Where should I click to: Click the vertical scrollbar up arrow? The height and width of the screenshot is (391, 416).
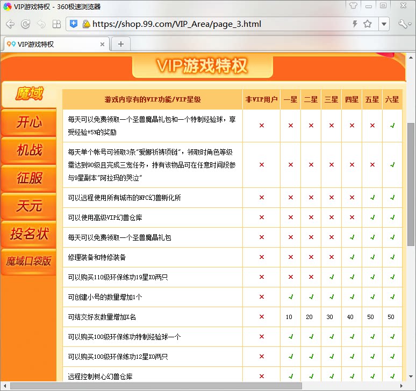411,57
